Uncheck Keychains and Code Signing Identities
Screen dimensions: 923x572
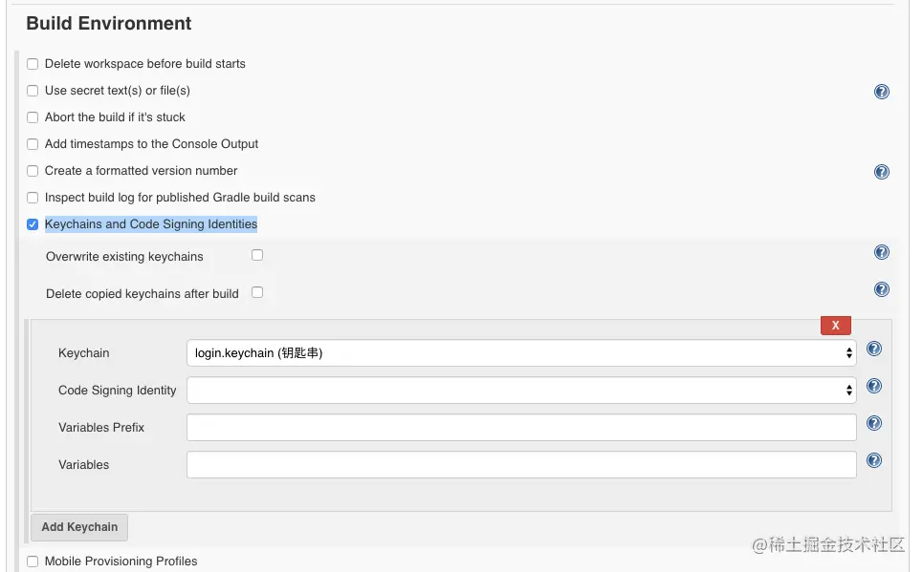coord(33,224)
